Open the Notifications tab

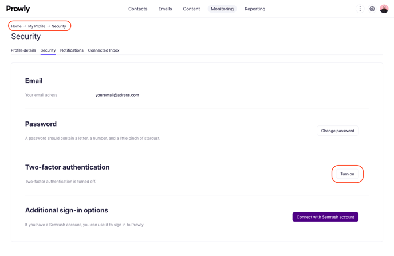(x=72, y=50)
